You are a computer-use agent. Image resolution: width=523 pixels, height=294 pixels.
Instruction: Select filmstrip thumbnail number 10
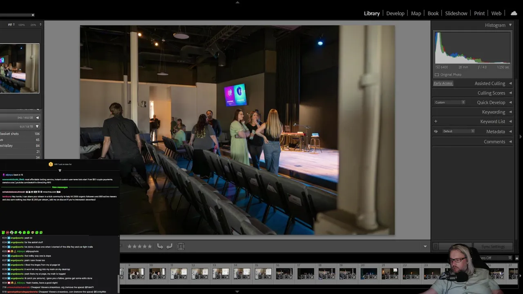157,274
